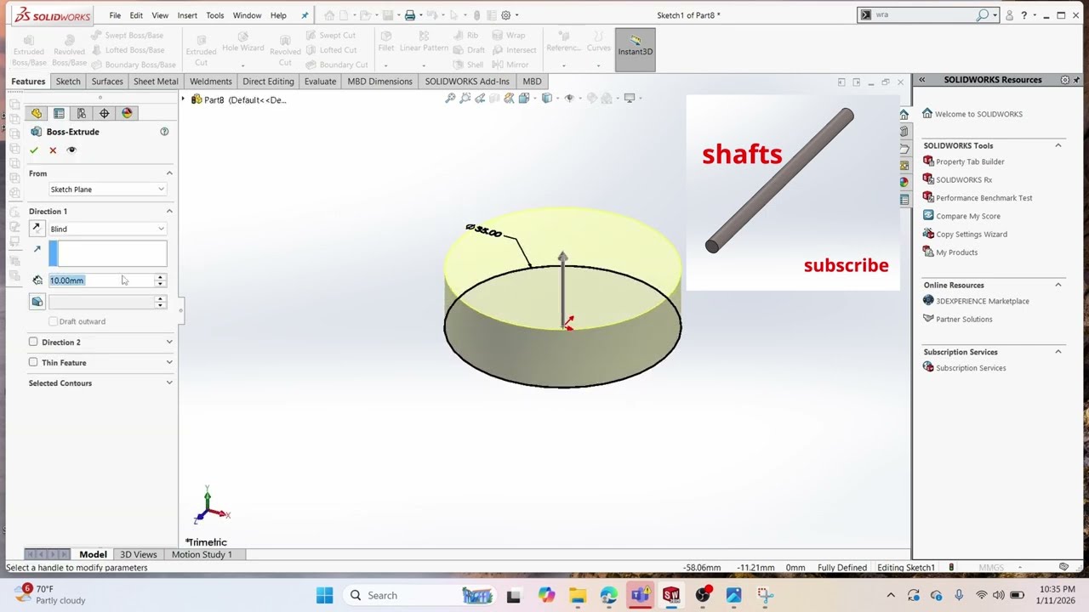Open the Design Library task pane tab
This screenshot has height=612, width=1089.
[x=904, y=132]
